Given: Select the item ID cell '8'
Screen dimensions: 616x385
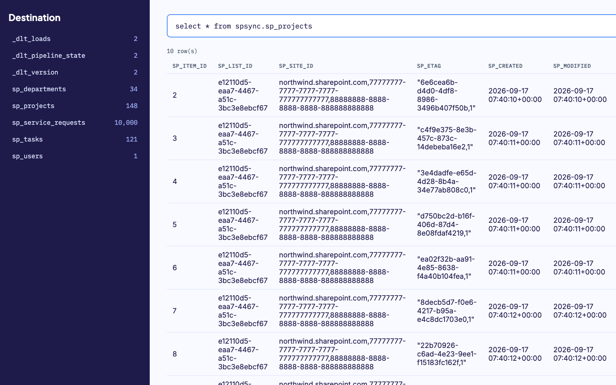Looking at the screenshot, I should [175, 354].
